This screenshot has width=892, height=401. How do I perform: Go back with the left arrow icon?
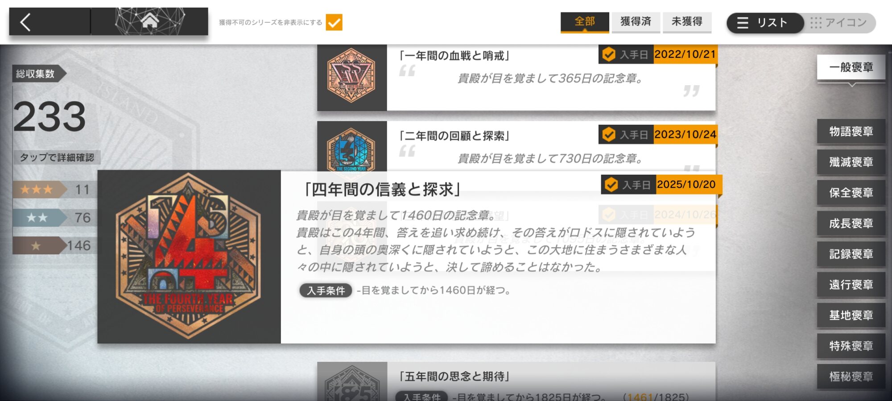pyautogui.click(x=26, y=22)
